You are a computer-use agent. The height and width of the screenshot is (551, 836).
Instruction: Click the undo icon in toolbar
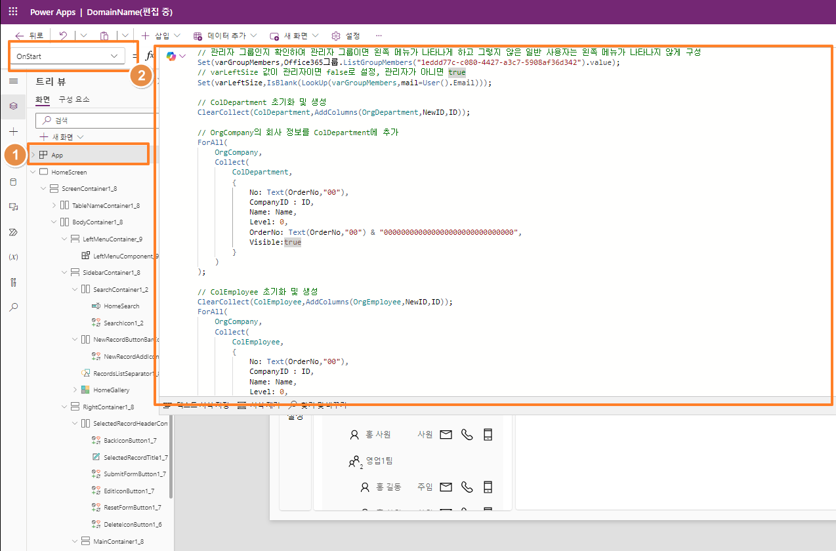(62, 35)
